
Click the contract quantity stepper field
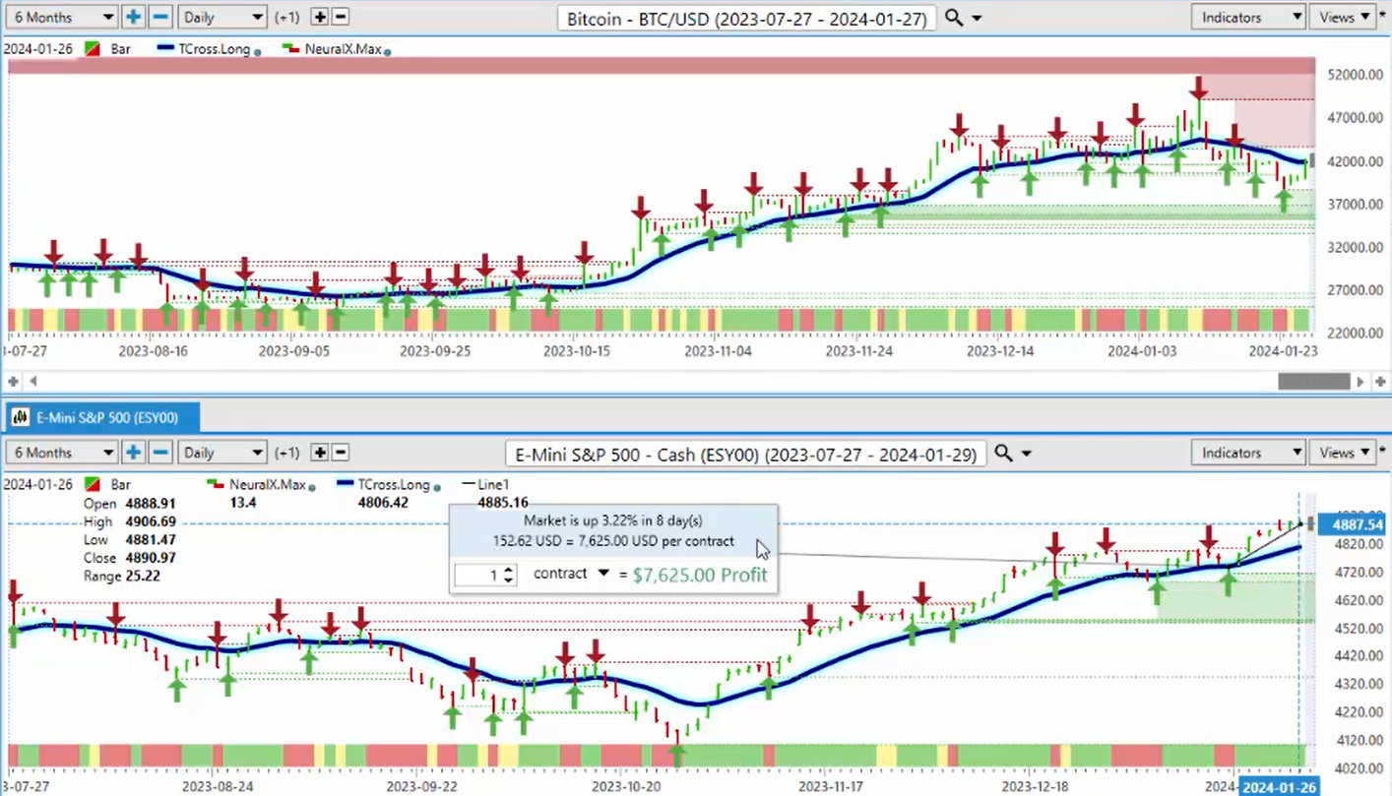point(485,575)
